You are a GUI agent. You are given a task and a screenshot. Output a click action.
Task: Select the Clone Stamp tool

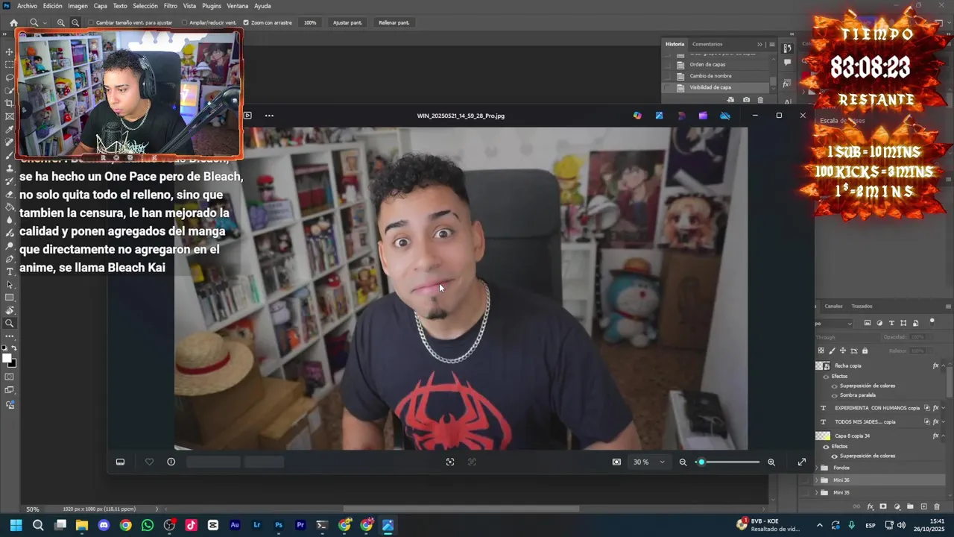(10, 169)
